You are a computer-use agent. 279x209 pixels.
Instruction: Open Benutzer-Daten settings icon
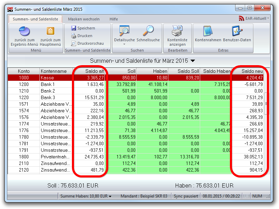coord(237,31)
